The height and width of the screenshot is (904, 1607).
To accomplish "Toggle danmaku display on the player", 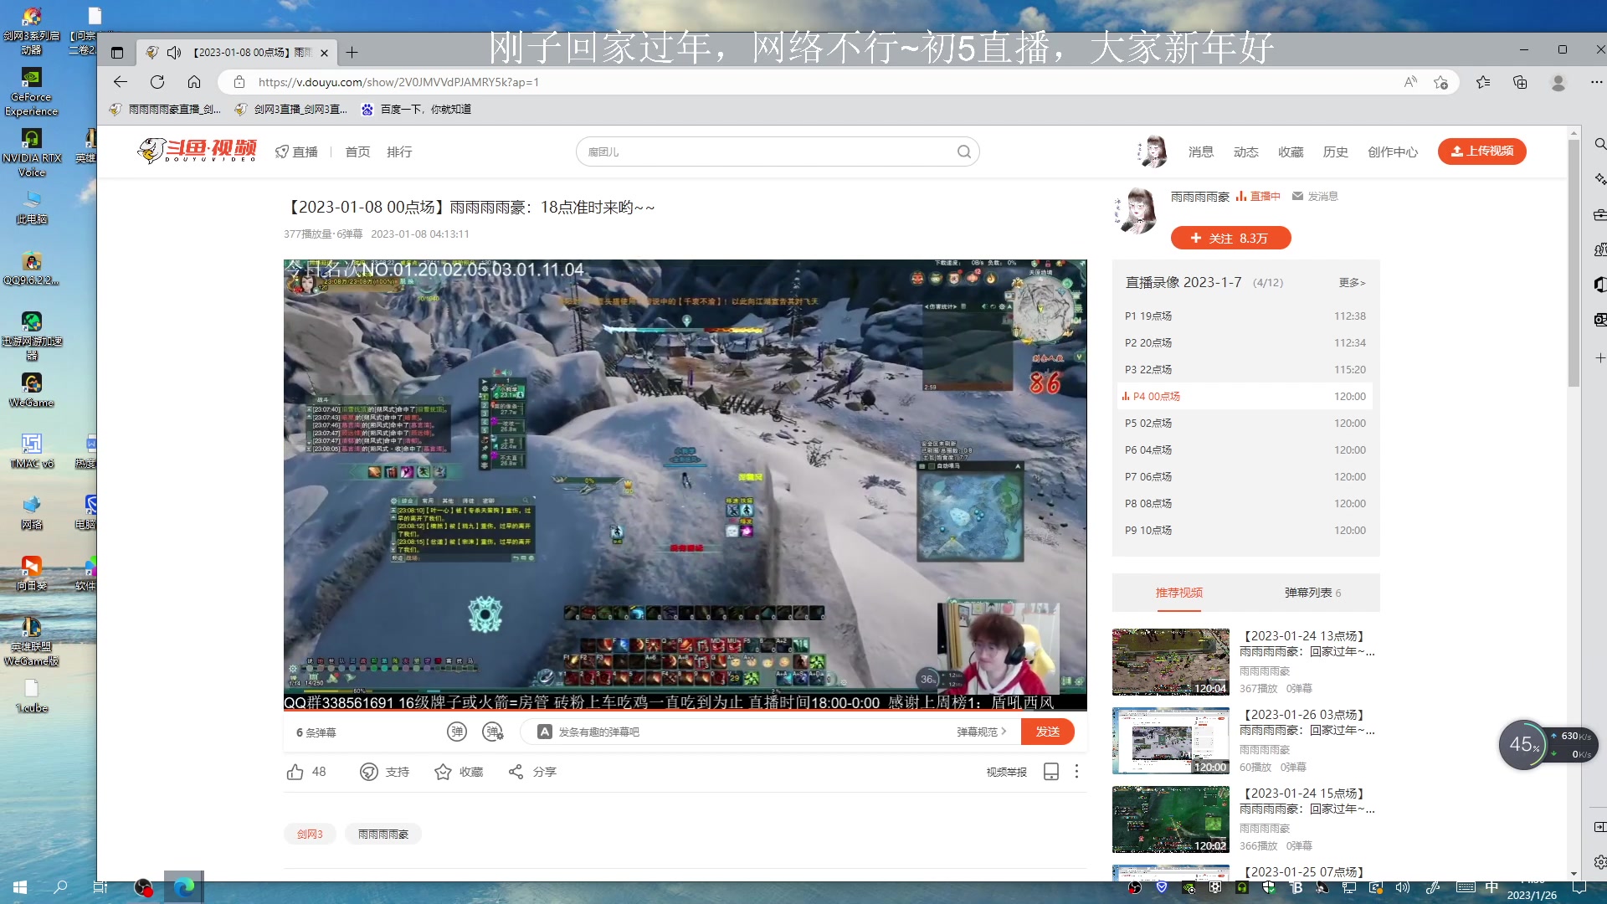I will click(456, 732).
